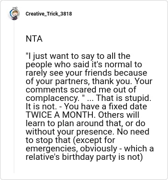Click the word "complacency" in the comment
Viewport: 168px width, 180px height.
click(x=51, y=98)
